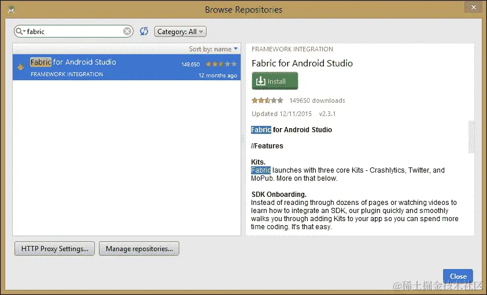Click the Android Studio title bar icon

[x=11, y=9]
